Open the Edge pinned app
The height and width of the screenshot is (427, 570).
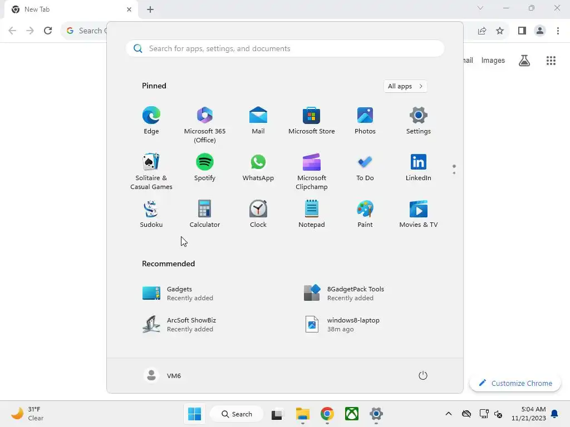[151, 121]
